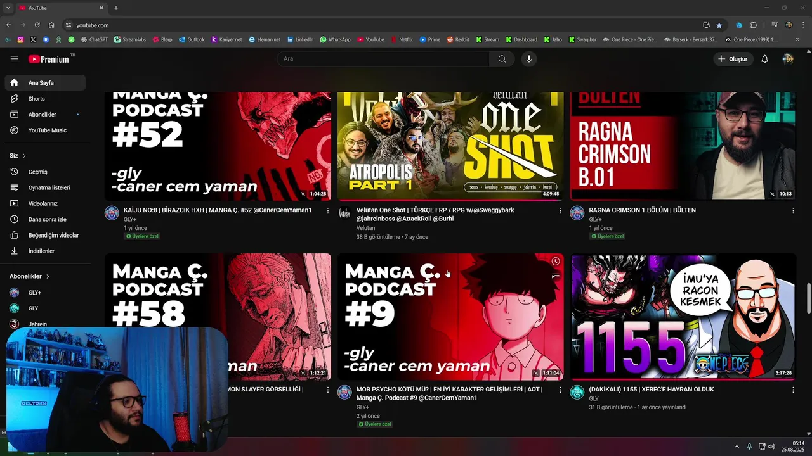Select Ana Sayfa in the sidebar

click(45, 83)
